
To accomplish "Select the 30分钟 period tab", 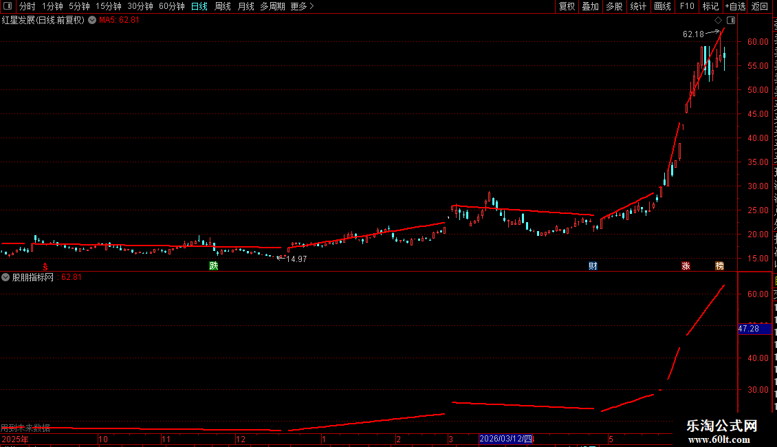I will 140,6.
